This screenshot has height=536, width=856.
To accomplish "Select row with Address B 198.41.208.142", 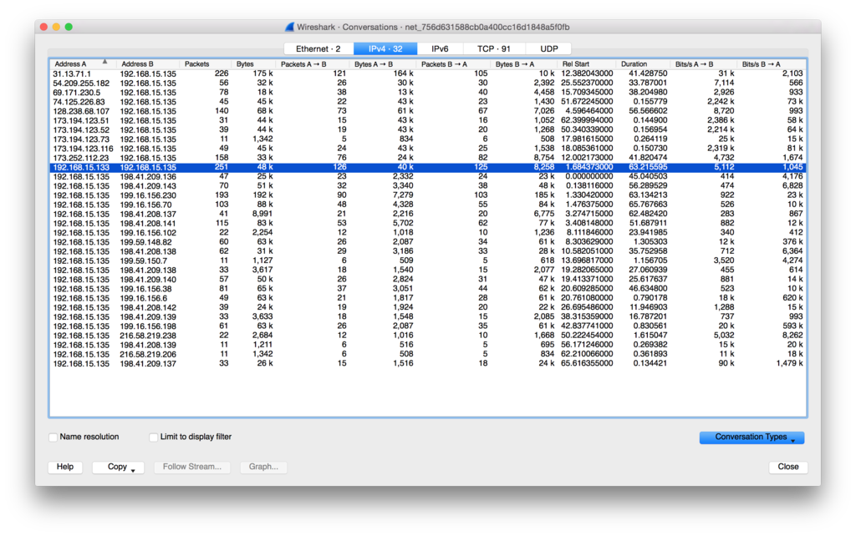I will [428, 307].
